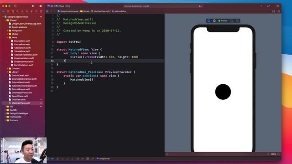The height and width of the screenshot is (164, 292).
Task: Collapse the Items folder
Action: point(7,37)
